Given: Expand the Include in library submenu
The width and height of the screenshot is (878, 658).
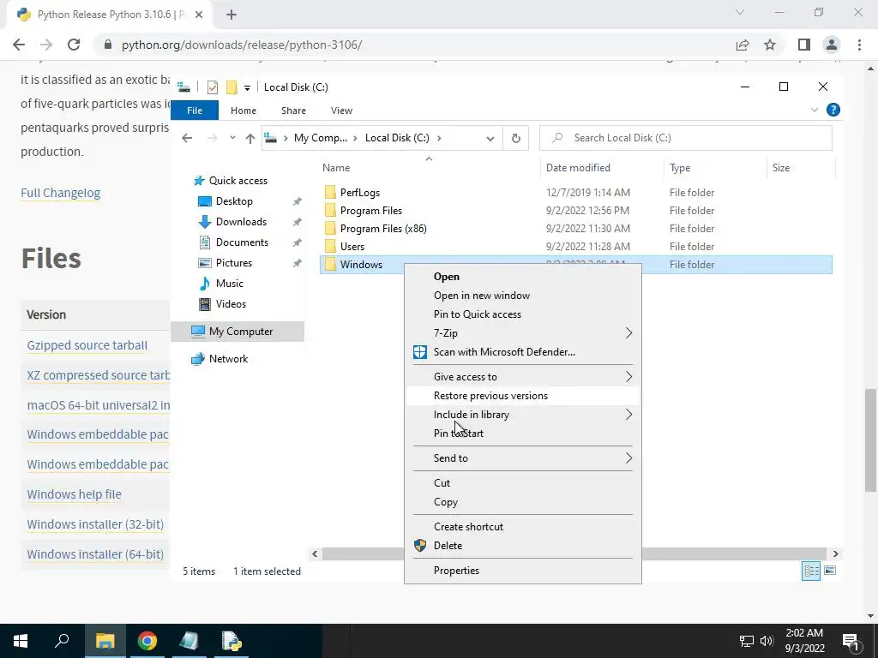Looking at the screenshot, I should (523, 415).
